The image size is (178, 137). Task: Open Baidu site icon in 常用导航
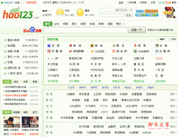49,46
